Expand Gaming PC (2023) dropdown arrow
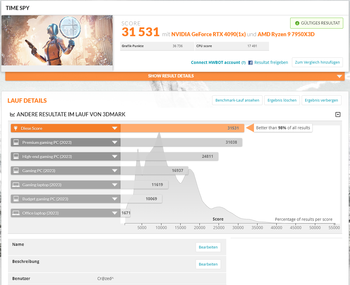 (115, 170)
